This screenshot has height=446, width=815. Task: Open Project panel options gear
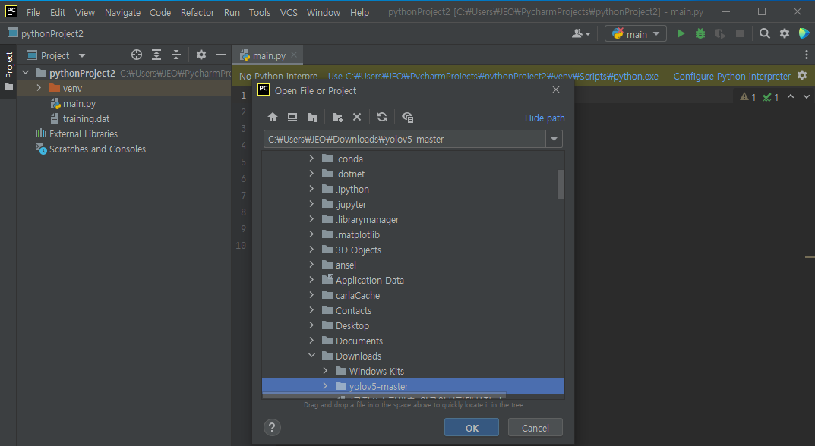point(201,55)
